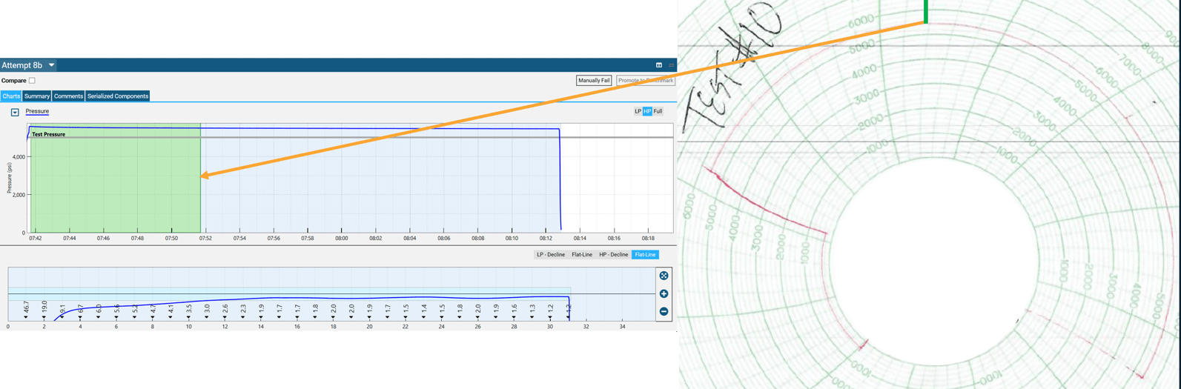The height and width of the screenshot is (389, 1181).
Task: Click the 19.0 marker on lower chart
Action: [44, 307]
